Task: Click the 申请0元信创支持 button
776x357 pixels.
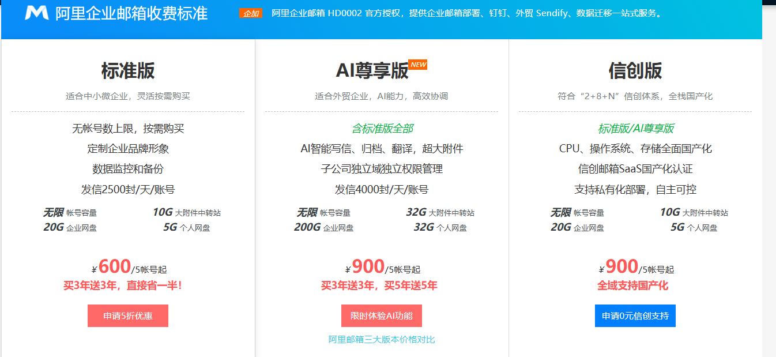Action: pyautogui.click(x=635, y=316)
